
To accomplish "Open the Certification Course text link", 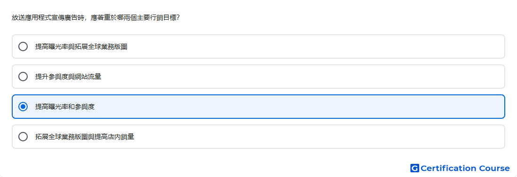I will [x=465, y=169].
